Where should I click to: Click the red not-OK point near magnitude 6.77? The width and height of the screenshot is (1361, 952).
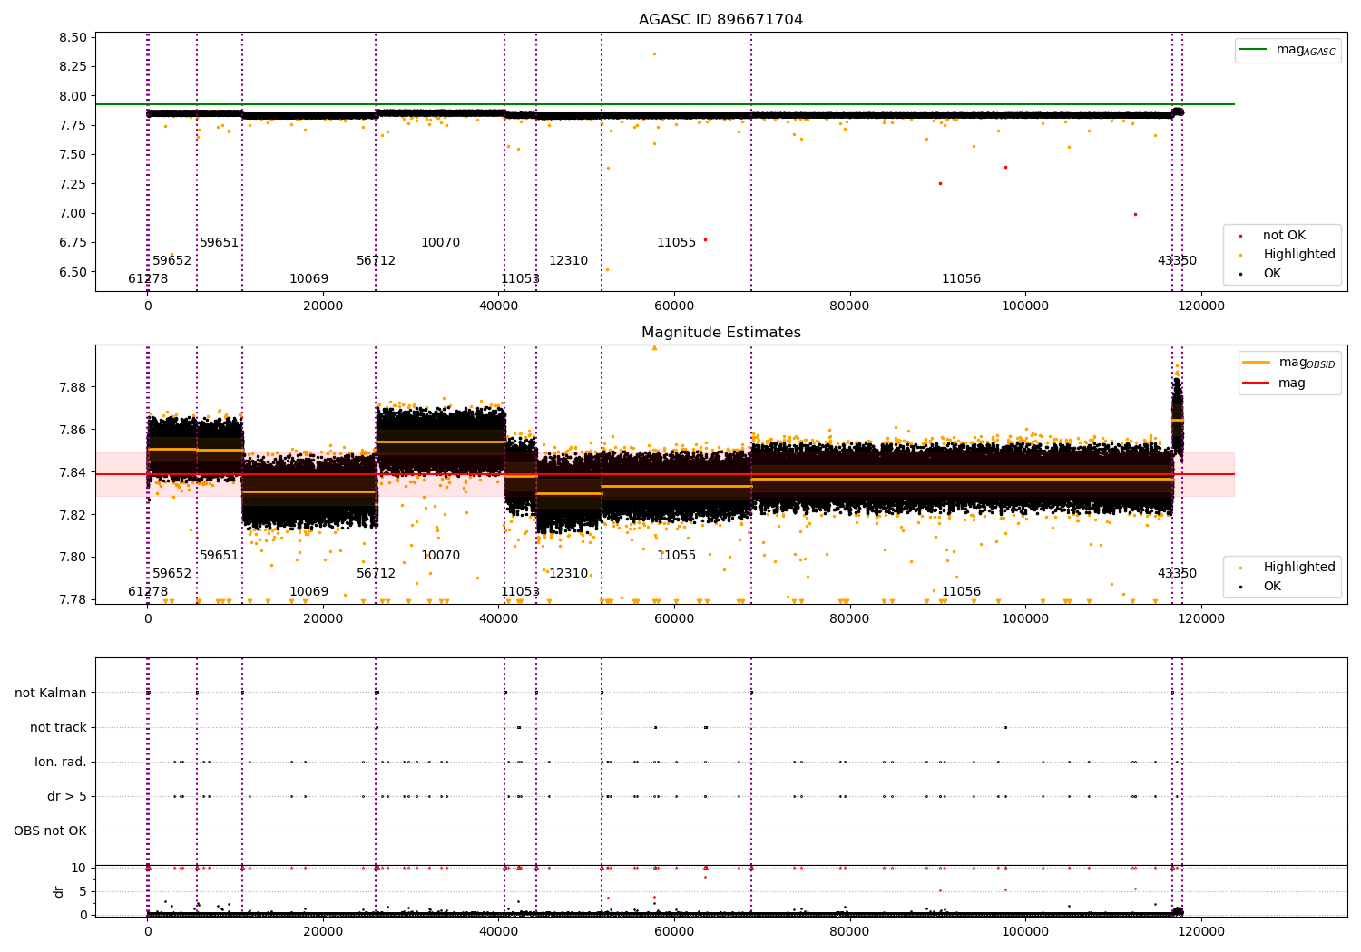pos(705,240)
